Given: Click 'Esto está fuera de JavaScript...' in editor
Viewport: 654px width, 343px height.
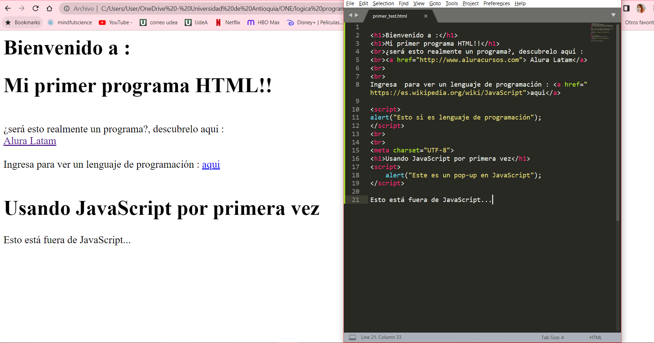Looking at the screenshot, I should click(431, 200).
